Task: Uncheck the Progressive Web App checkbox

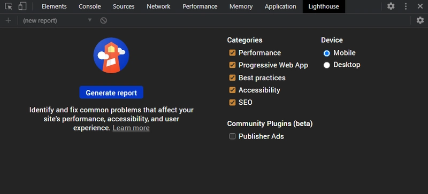Action: click(x=232, y=65)
